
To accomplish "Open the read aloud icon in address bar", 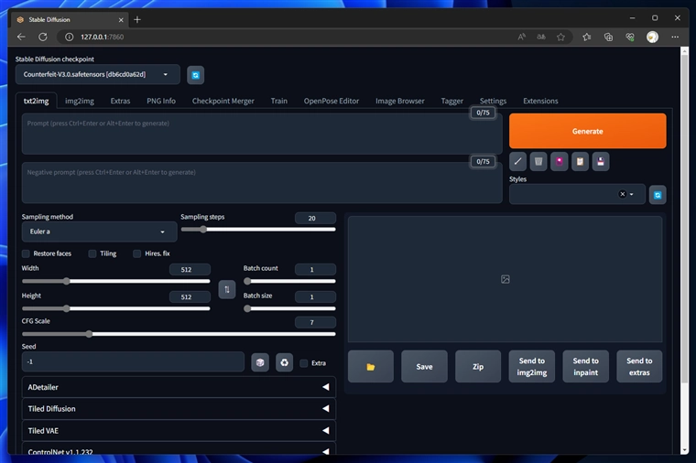I will coord(522,37).
